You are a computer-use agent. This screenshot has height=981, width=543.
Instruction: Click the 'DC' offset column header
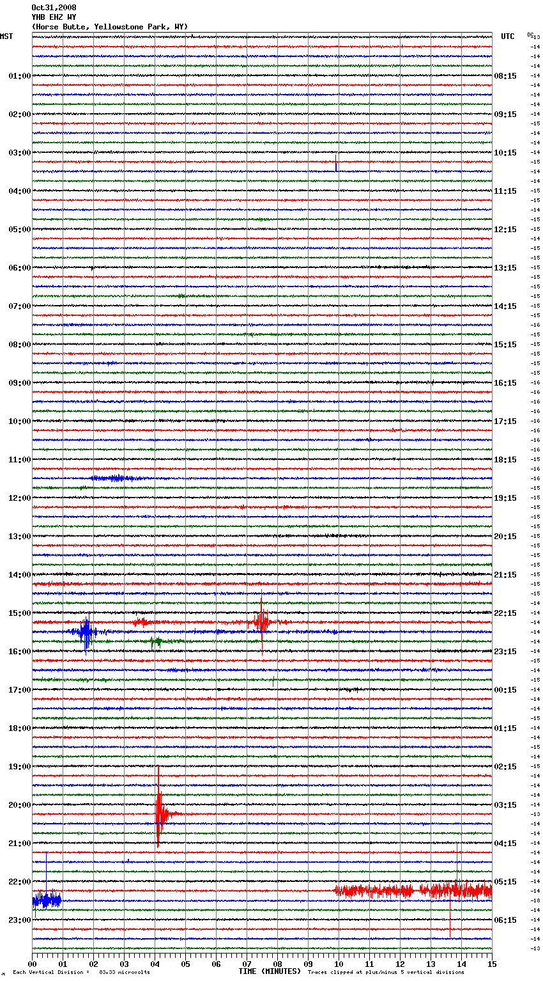tap(530, 35)
